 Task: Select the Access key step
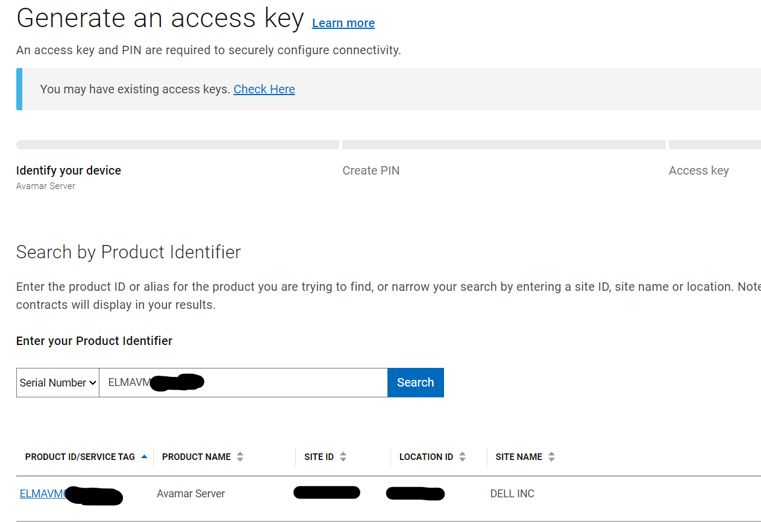point(698,170)
